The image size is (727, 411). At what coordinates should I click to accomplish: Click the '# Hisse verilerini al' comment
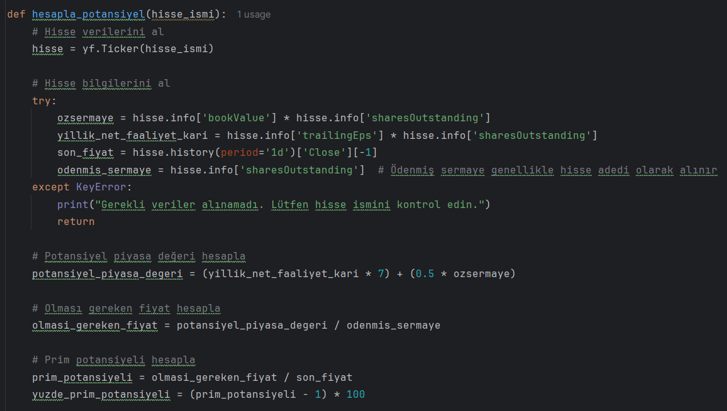click(97, 31)
